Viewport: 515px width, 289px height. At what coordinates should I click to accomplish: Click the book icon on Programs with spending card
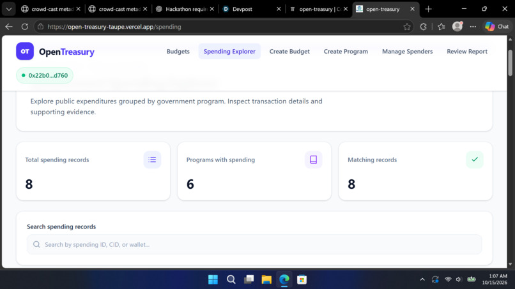[x=313, y=159]
